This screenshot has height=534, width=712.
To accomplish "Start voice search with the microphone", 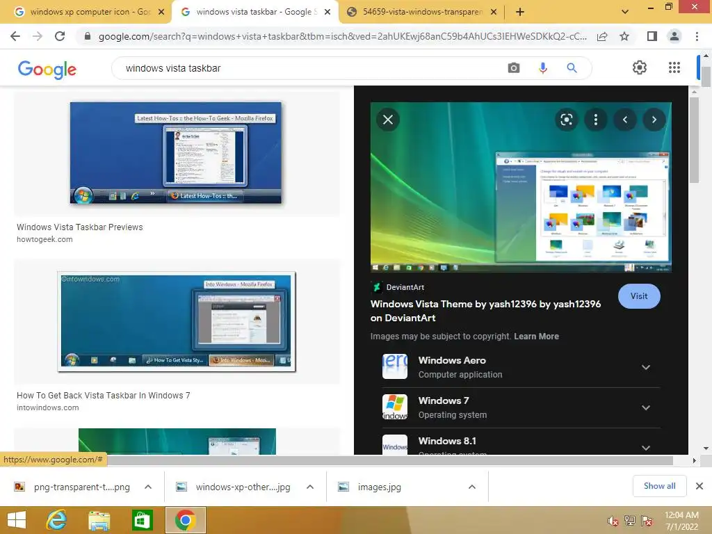I will (x=542, y=68).
